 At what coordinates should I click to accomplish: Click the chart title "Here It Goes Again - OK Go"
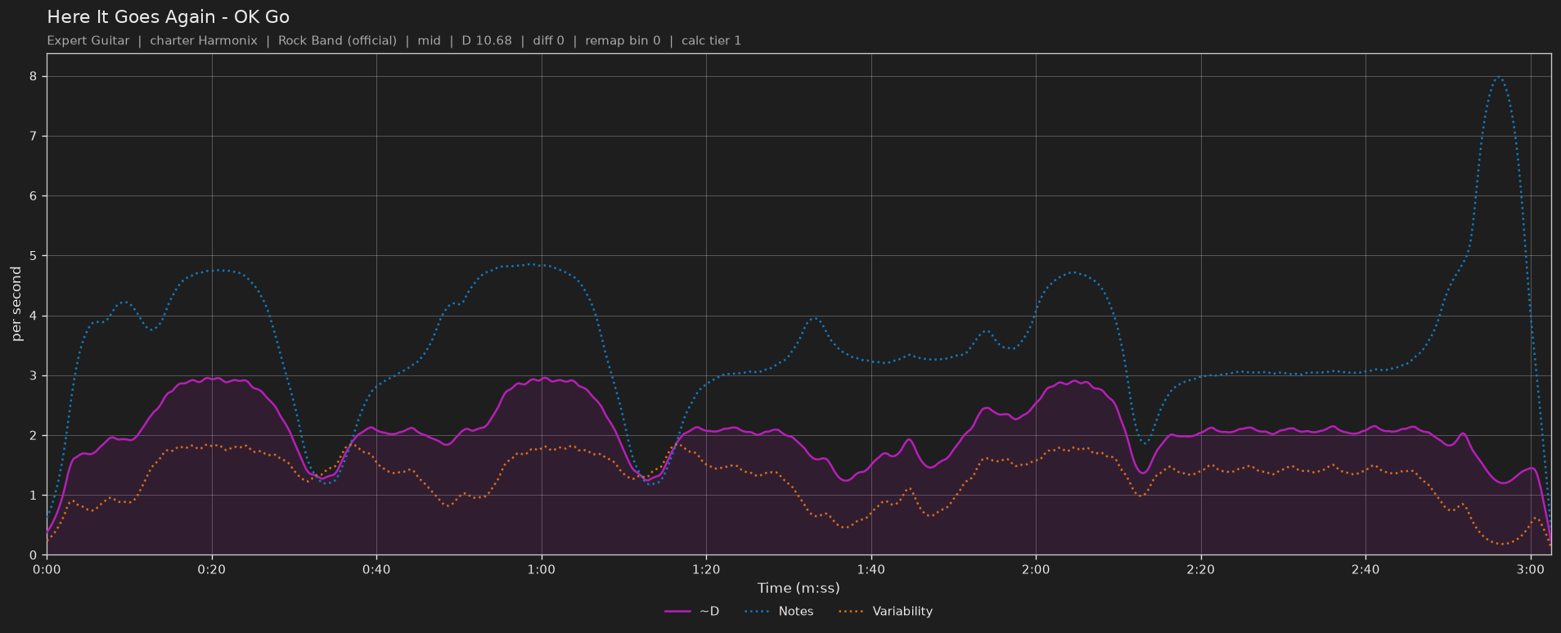[168, 17]
